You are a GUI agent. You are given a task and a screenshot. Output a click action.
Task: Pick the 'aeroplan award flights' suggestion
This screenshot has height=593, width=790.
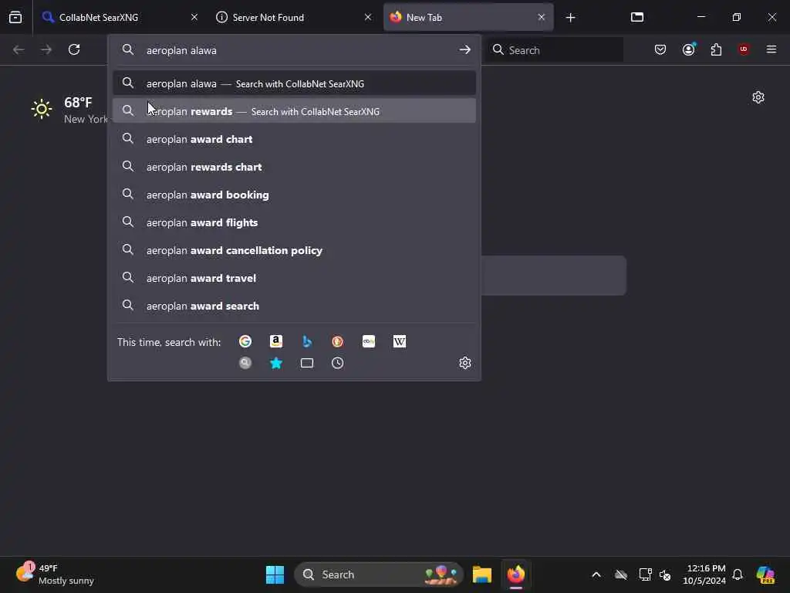(294, 222)
